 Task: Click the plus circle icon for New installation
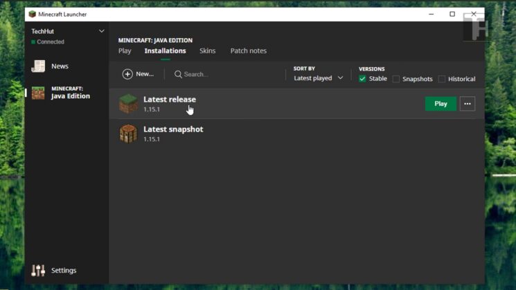127,74
